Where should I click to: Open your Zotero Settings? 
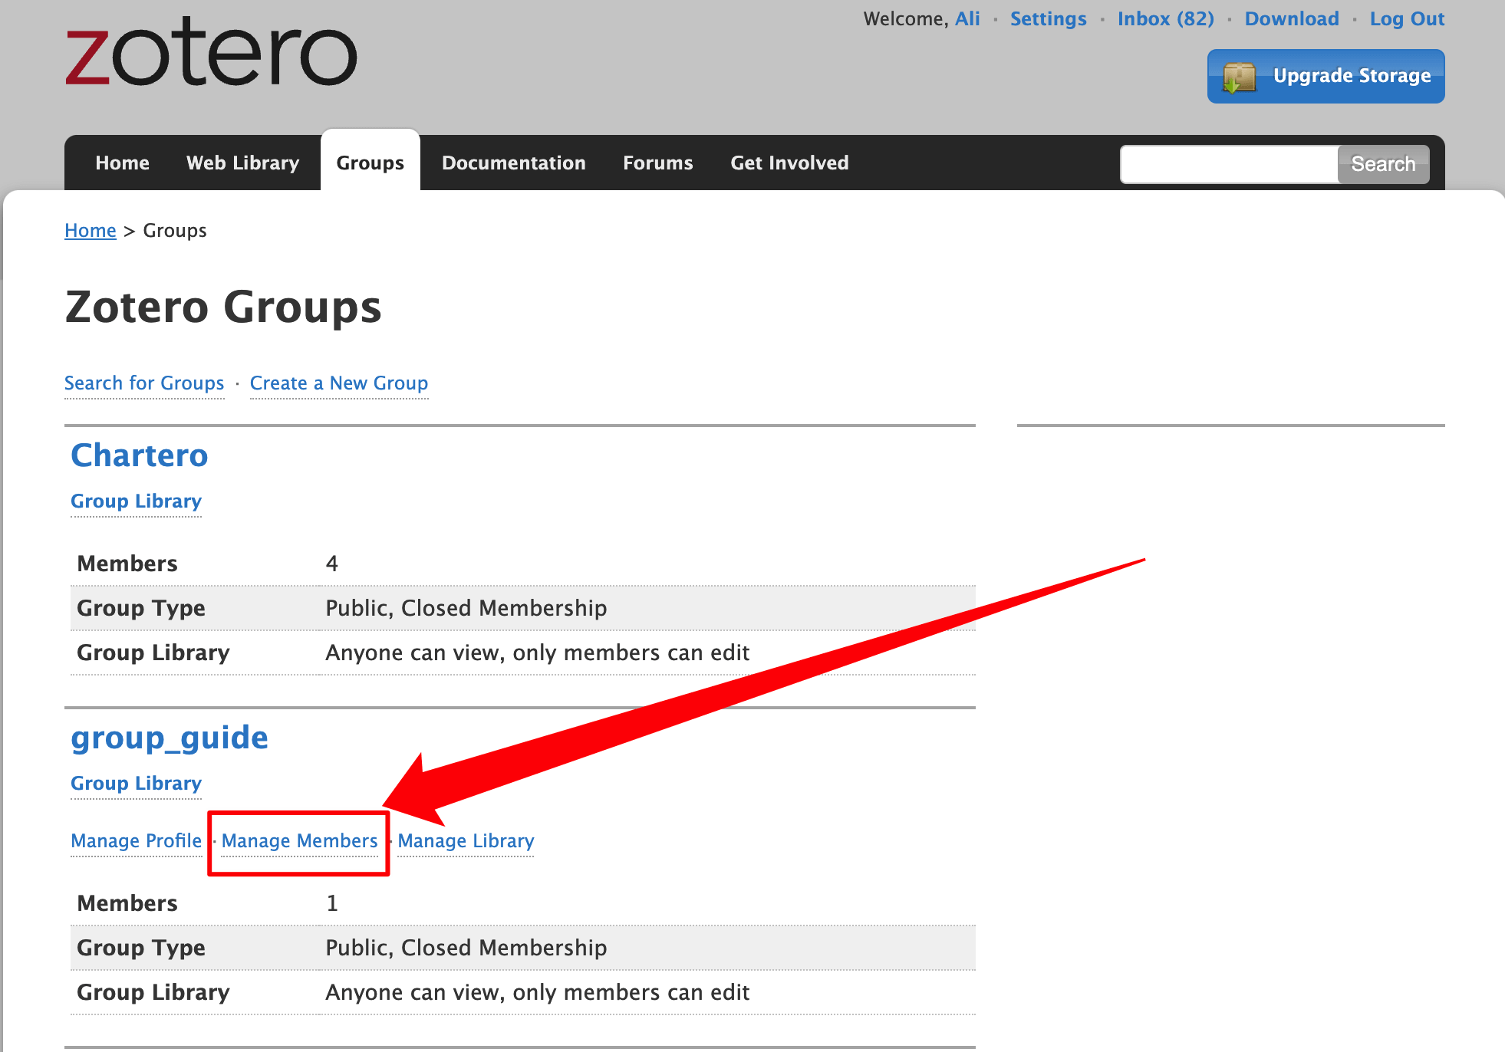(1048, 18)
